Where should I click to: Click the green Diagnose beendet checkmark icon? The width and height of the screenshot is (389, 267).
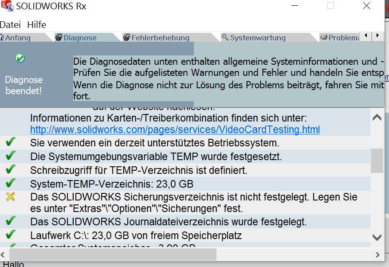(20, 58)
